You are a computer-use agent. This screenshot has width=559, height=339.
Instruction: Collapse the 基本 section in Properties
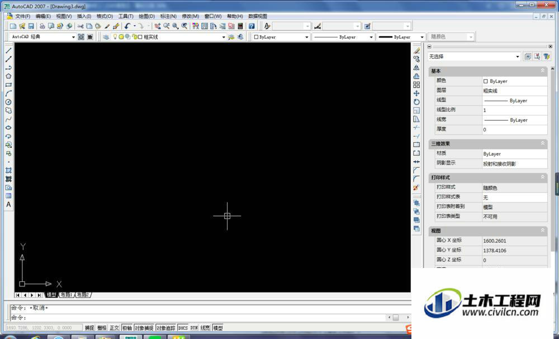pyautogui.click(x=543, y=70)
